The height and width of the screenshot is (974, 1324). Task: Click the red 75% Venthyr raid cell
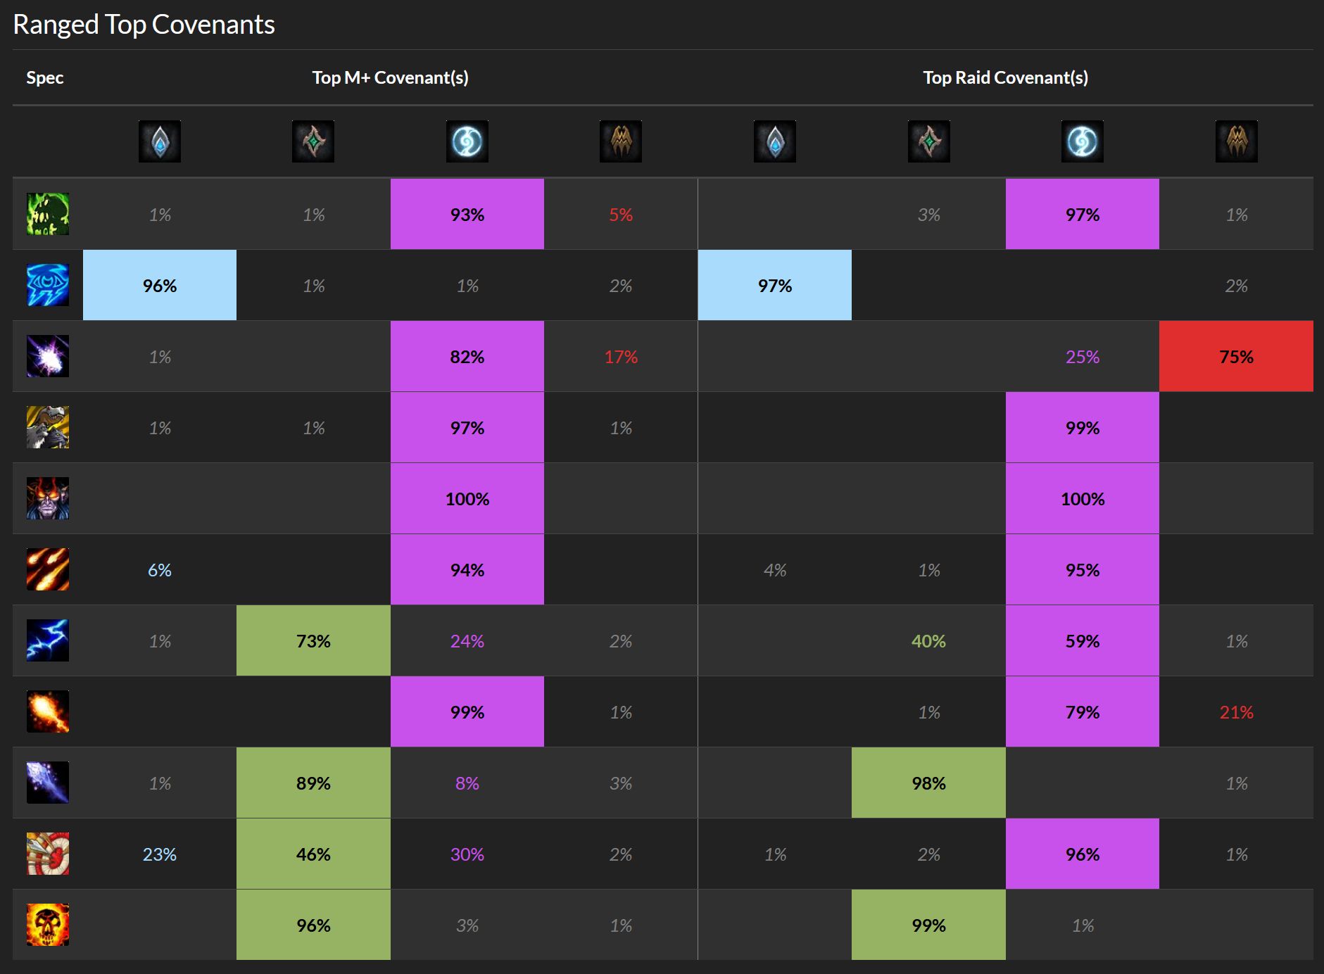[1236, 356]
